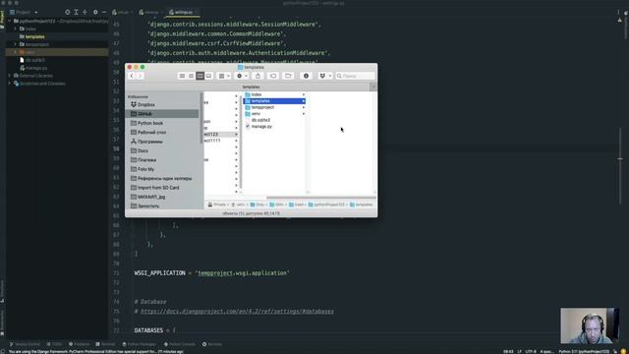Select the venv folder in Finder

pyautogui.click(x=274, y=114)
